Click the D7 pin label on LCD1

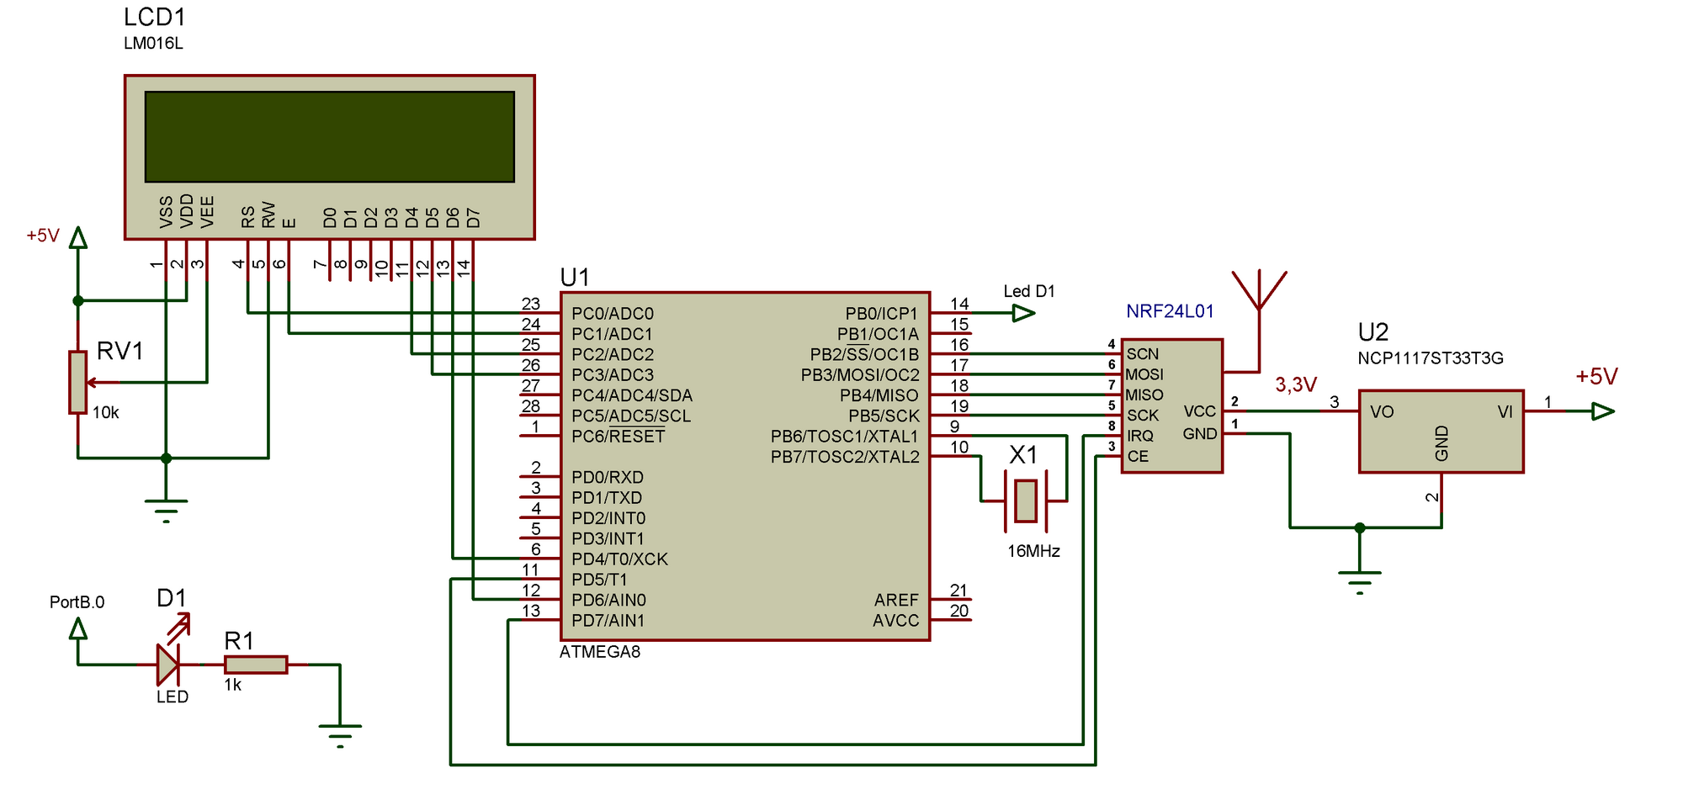pyautogui.click(x=474, y=218)
